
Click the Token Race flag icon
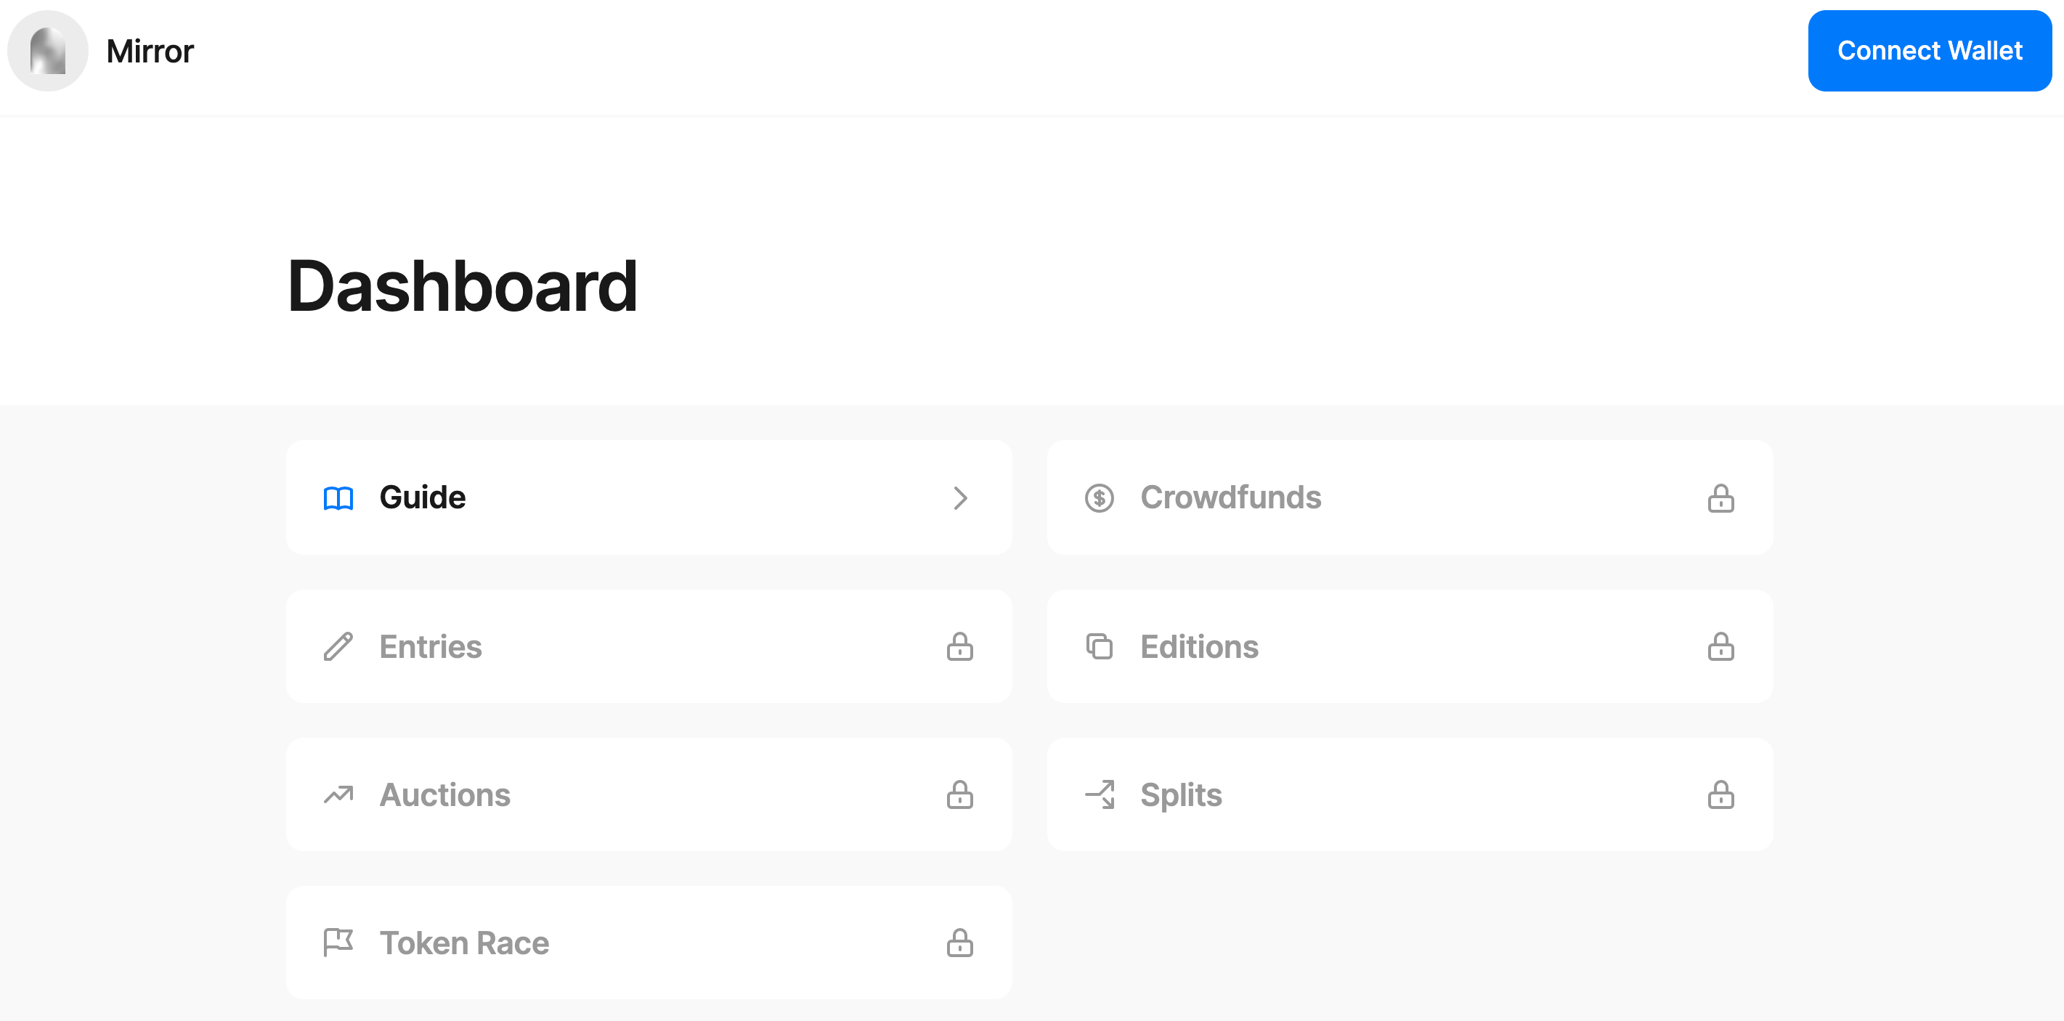(x=338, y=943)
